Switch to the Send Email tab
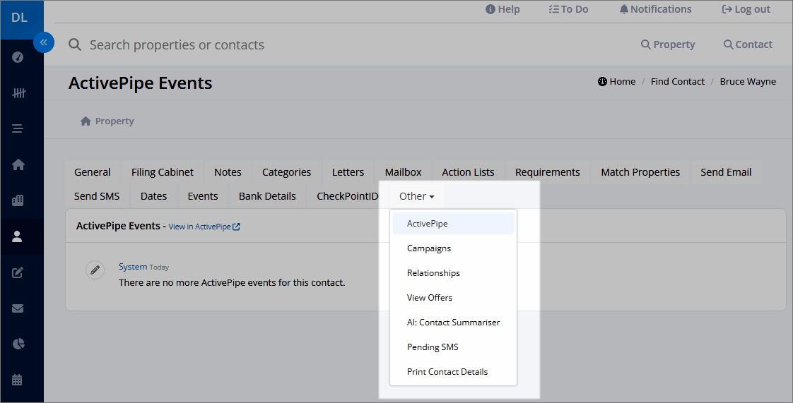 pos(727,172)
